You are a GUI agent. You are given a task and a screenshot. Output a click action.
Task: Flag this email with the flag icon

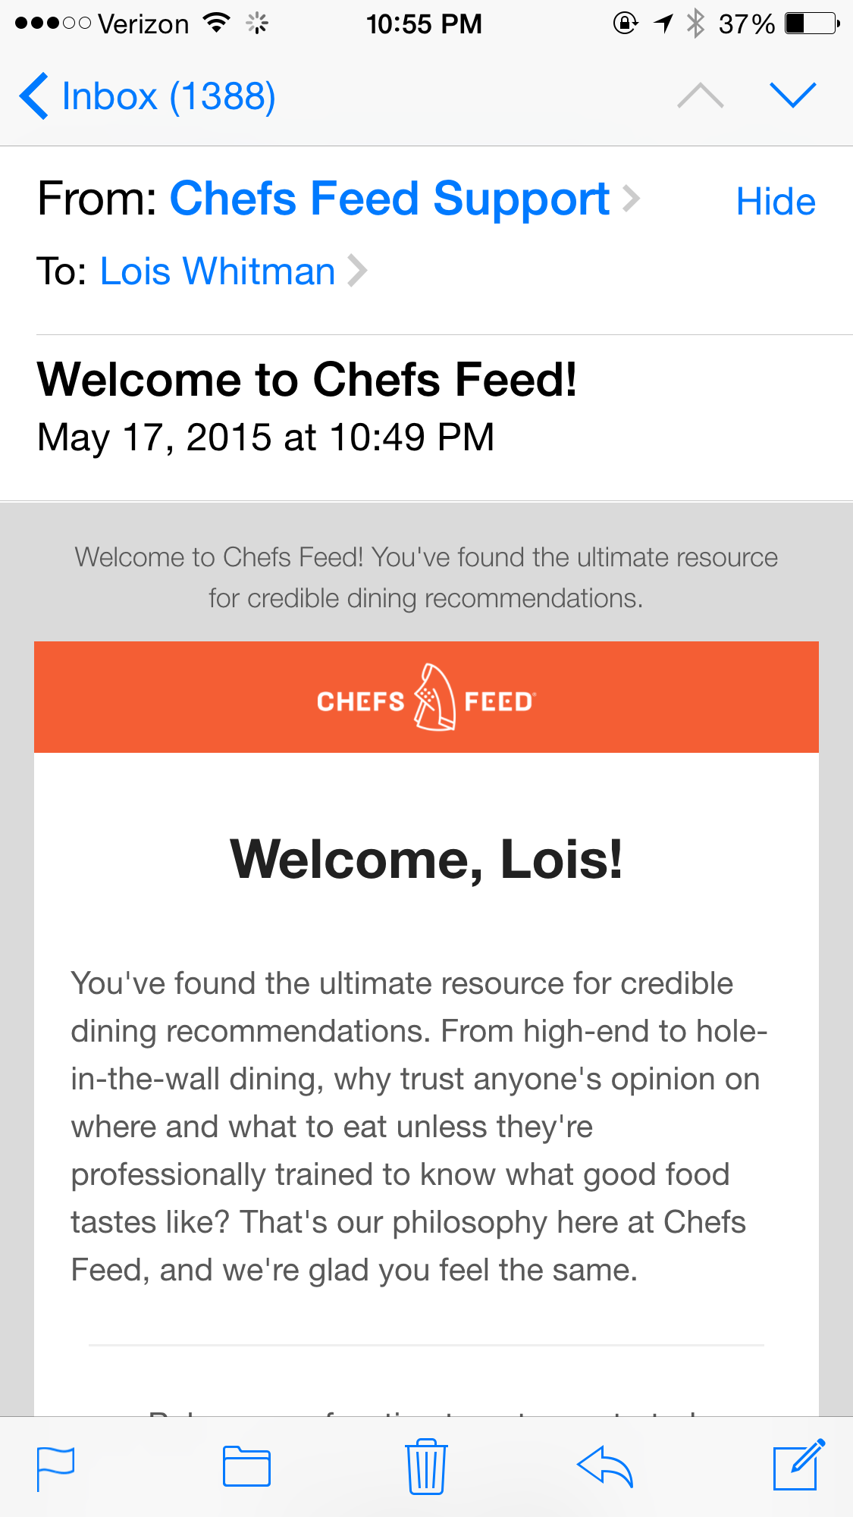tap(56, 1468)
